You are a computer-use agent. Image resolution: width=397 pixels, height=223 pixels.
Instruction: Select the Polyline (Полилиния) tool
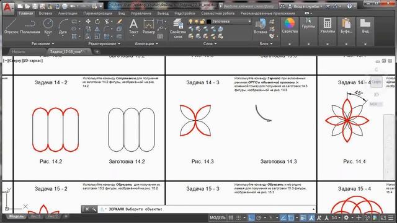[30, 26]
